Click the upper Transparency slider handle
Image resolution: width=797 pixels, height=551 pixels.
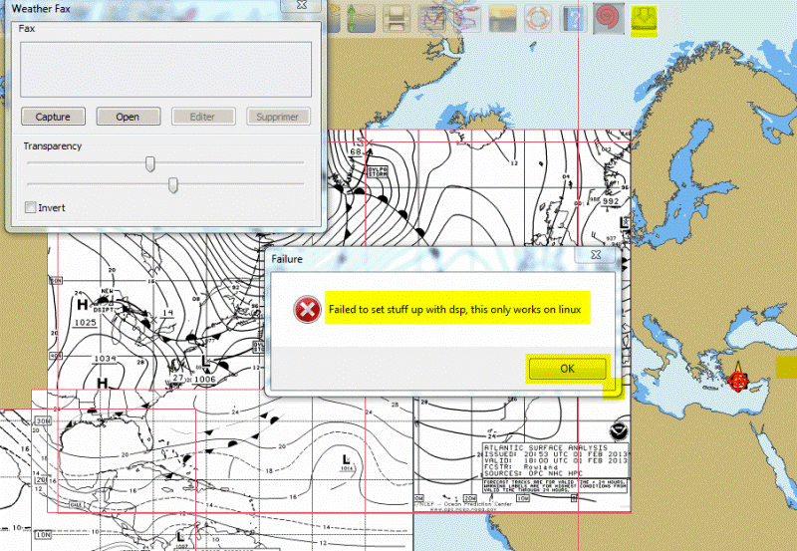click(x=150, y=163)
